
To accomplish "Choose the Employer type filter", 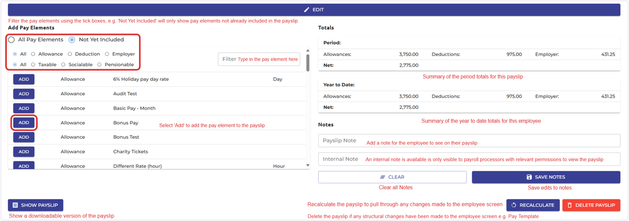I will point(107,54).
